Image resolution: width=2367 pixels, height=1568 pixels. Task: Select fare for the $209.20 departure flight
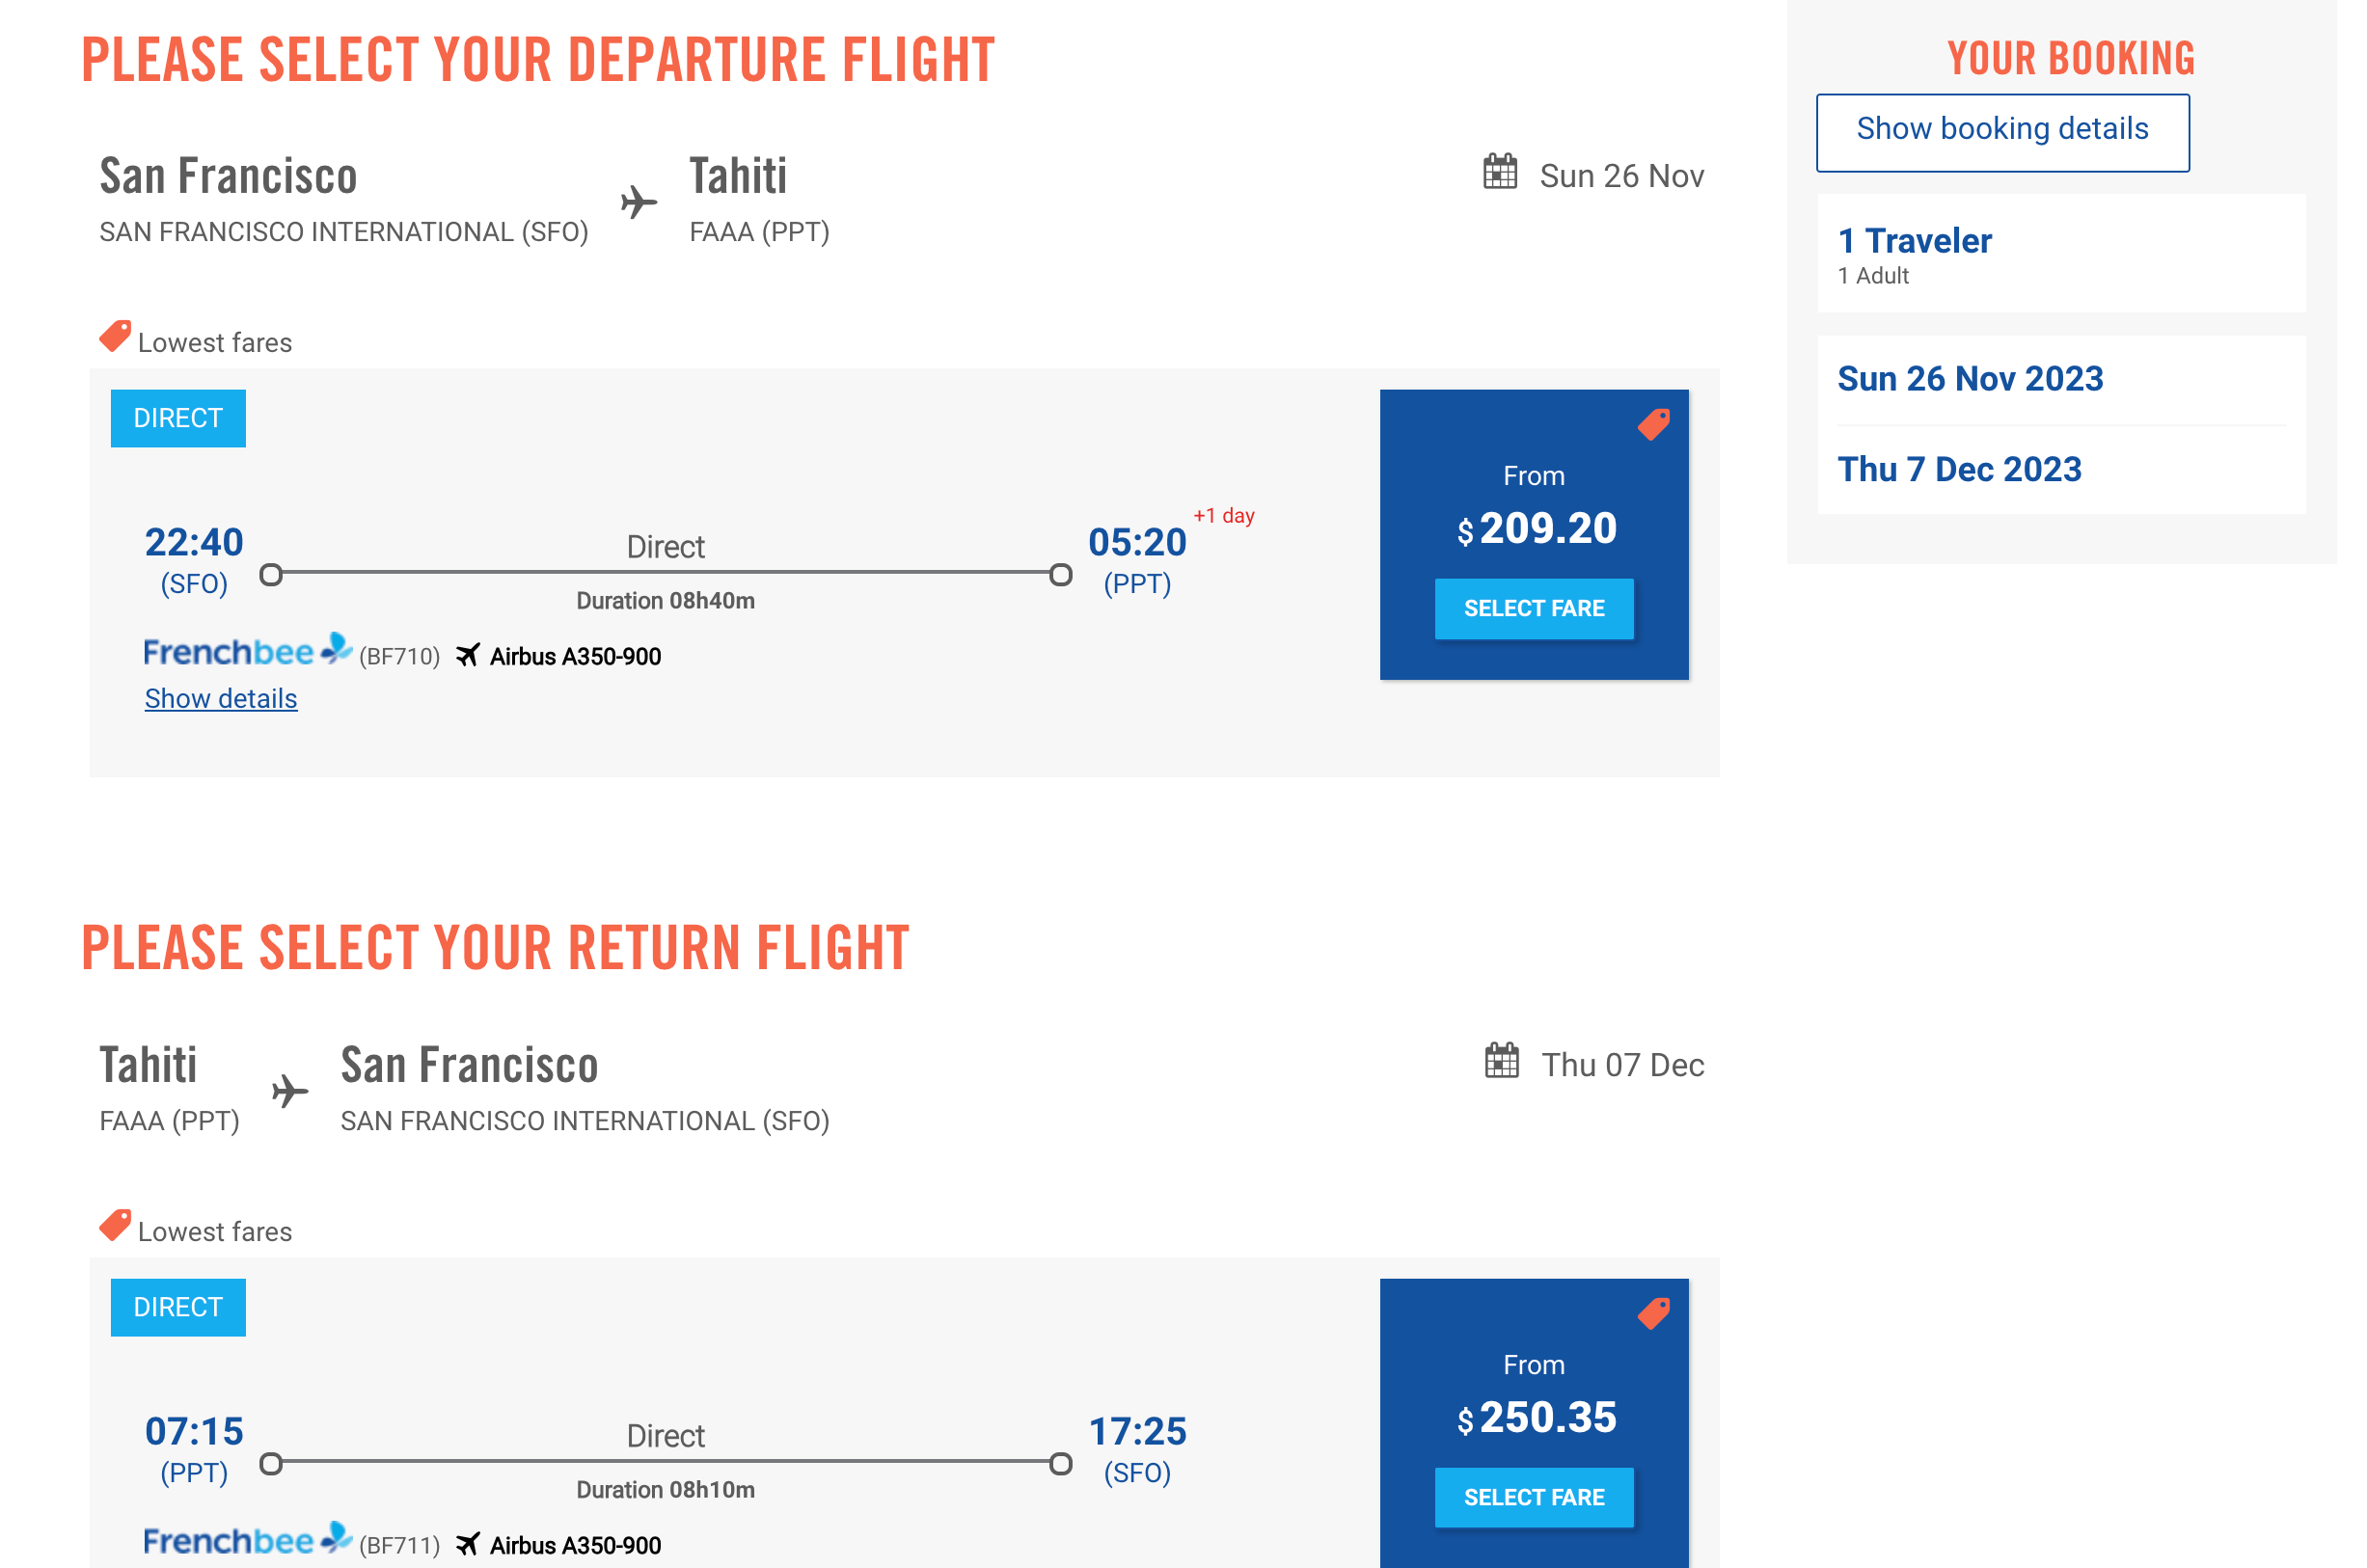point(1533,608)
